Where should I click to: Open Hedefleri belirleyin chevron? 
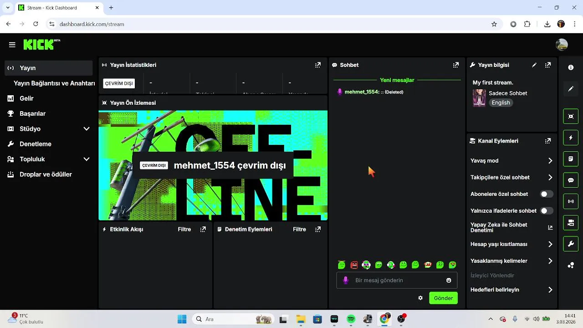(550, 290)
